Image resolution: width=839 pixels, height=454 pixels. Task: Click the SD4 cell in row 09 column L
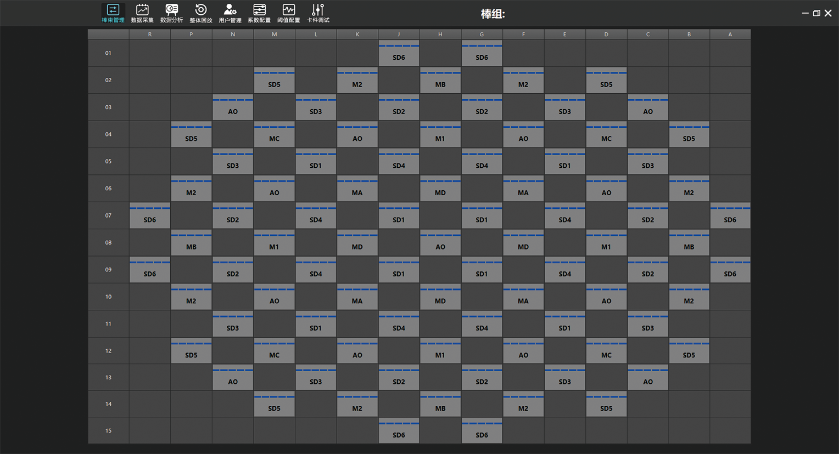point(316,269)
